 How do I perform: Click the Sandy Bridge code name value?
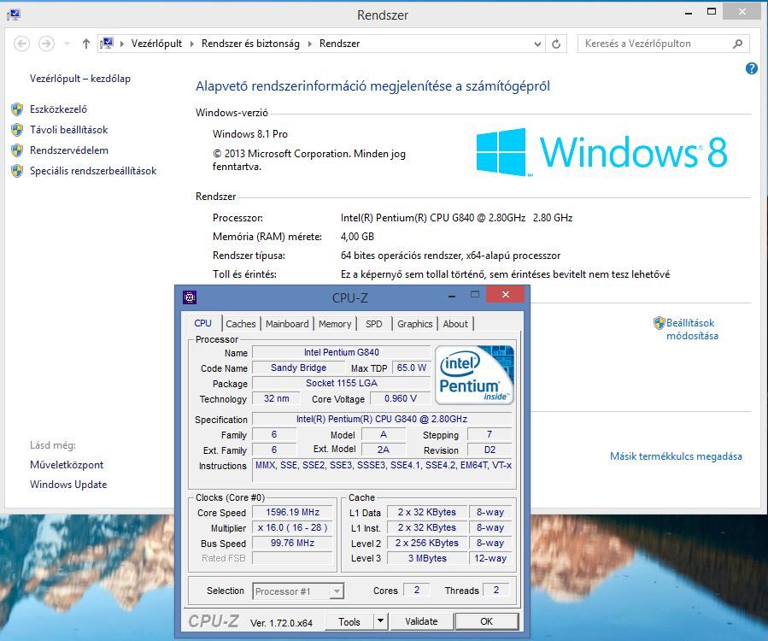click(x=298, y=368)
